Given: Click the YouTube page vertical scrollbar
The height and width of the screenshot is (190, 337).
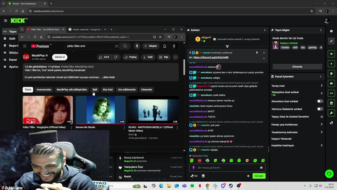Looking at the screenshot, I should pyautogui.click(x=184, y=67).
